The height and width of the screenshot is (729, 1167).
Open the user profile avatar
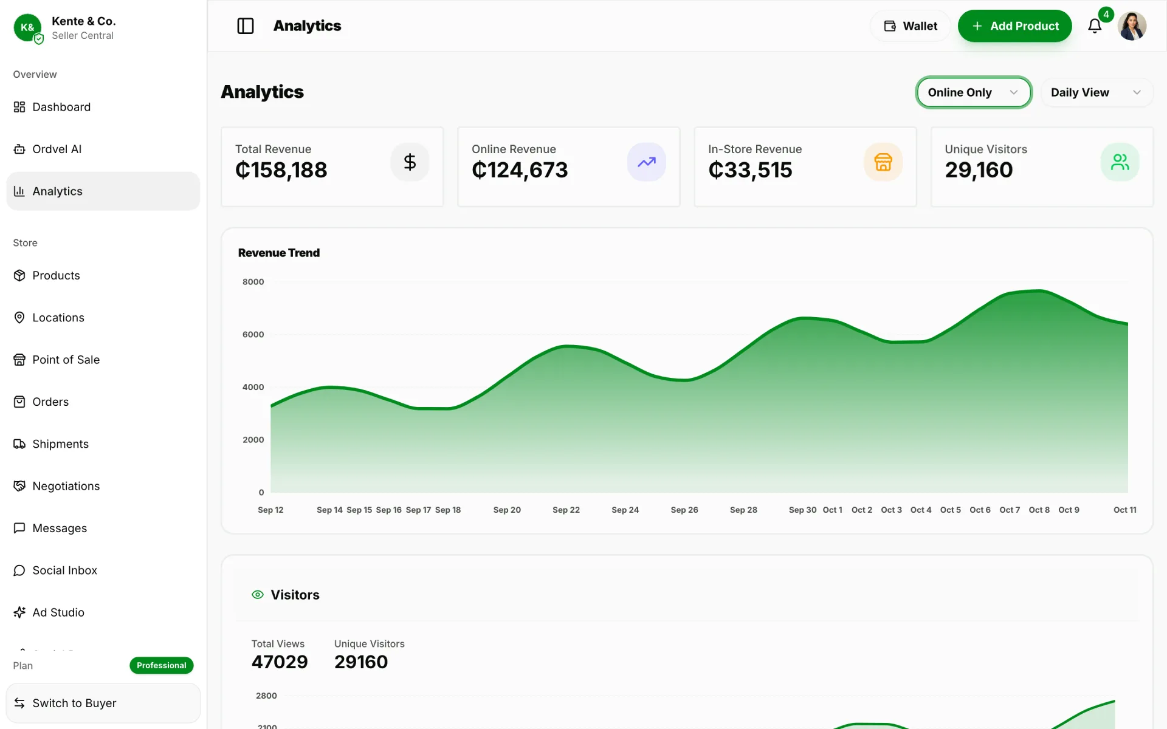pos(1132,26)
